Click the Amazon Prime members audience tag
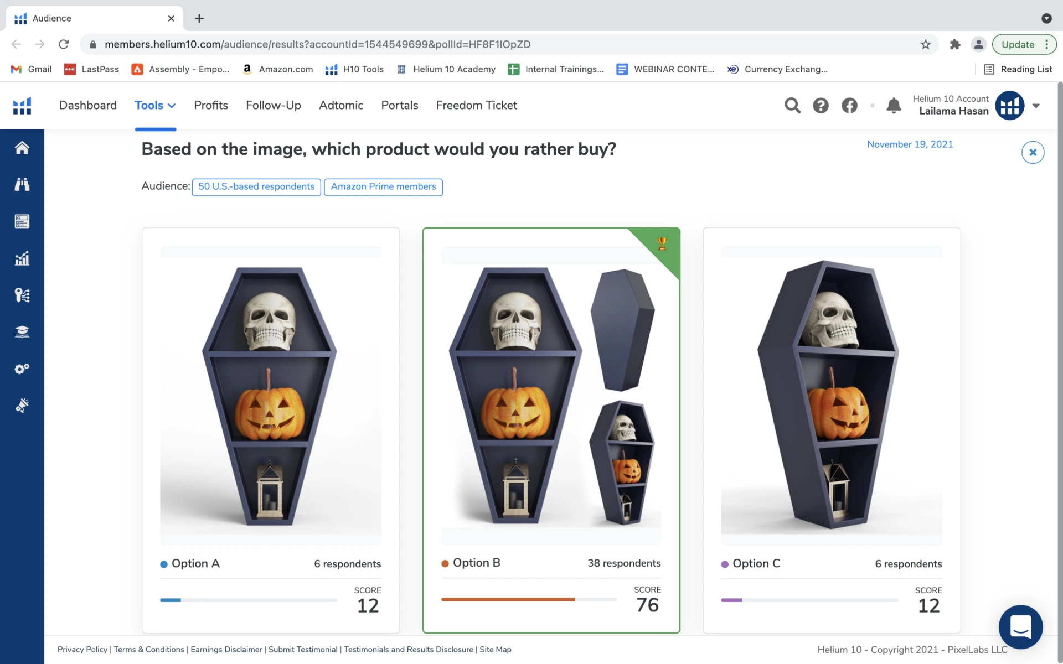This screenshot has width=1063, height=664. point(383,186)
